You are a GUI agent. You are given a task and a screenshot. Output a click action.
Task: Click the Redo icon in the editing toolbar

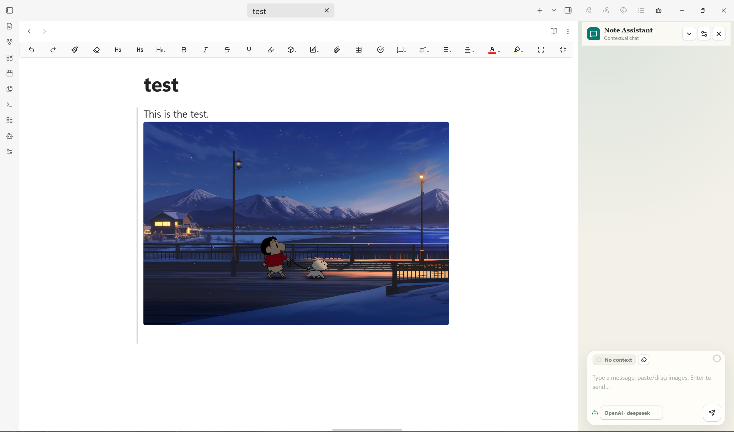pos(53,50)
